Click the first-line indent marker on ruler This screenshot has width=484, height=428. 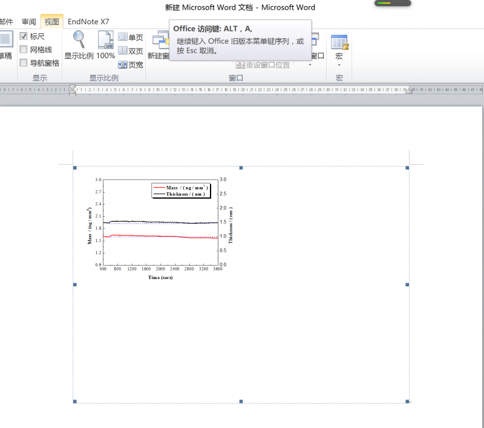(x=72, y=87)
